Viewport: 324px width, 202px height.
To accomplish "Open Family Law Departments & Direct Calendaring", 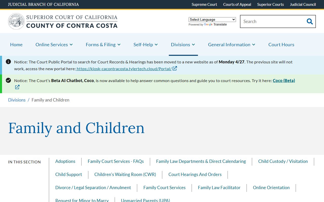I will pyautogui.click(x=201, y=161).
